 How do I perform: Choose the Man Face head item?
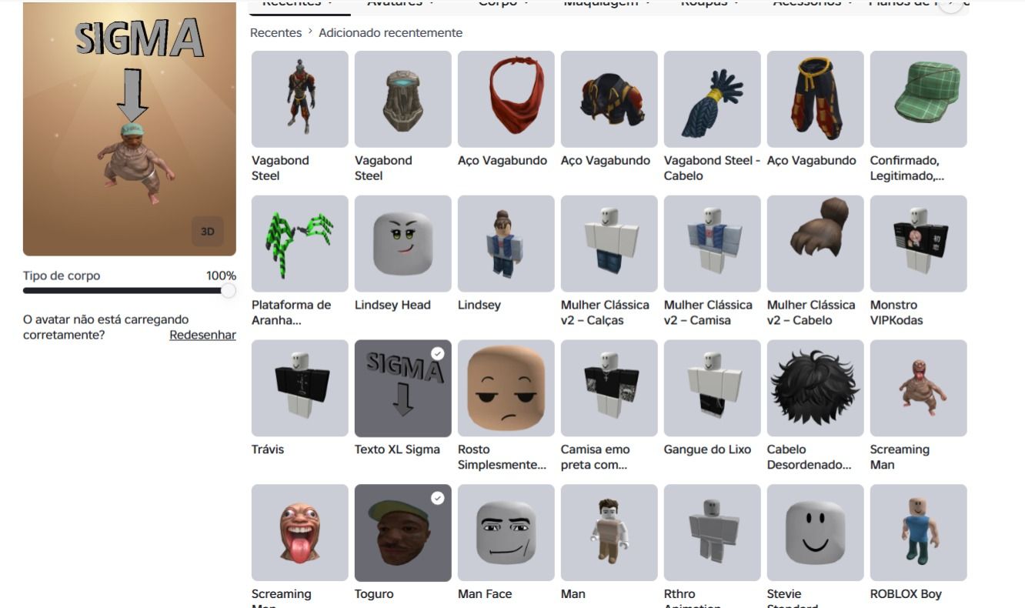(x=506, y=533)
